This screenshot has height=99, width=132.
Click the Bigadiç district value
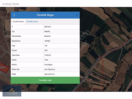47,31
